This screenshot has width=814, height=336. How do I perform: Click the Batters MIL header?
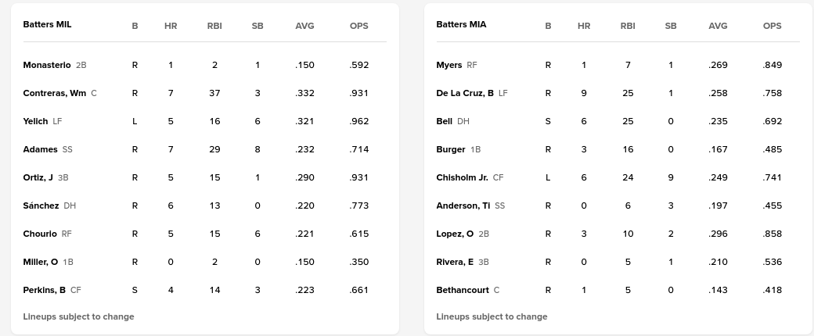[47, 24]
